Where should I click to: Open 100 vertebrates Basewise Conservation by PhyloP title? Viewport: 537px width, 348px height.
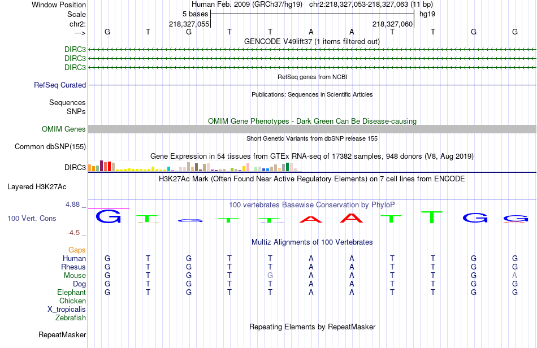coord(312,205)
